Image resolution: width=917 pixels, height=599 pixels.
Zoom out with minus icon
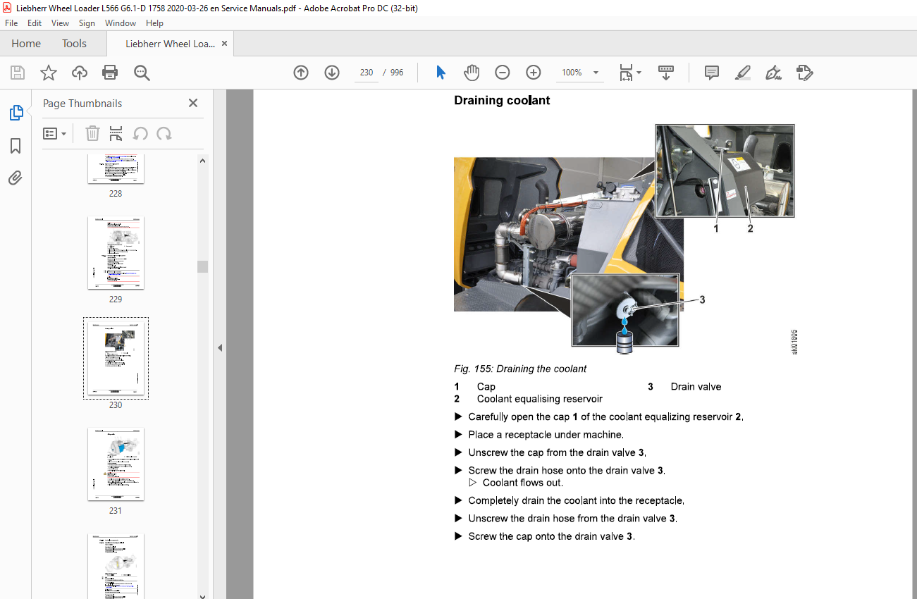(x=502, y=73)
